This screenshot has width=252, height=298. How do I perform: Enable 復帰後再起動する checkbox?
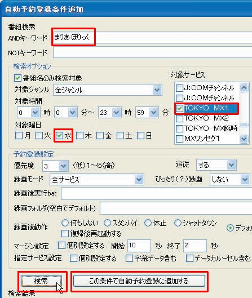pyautogui.click(x=65, y=233)
